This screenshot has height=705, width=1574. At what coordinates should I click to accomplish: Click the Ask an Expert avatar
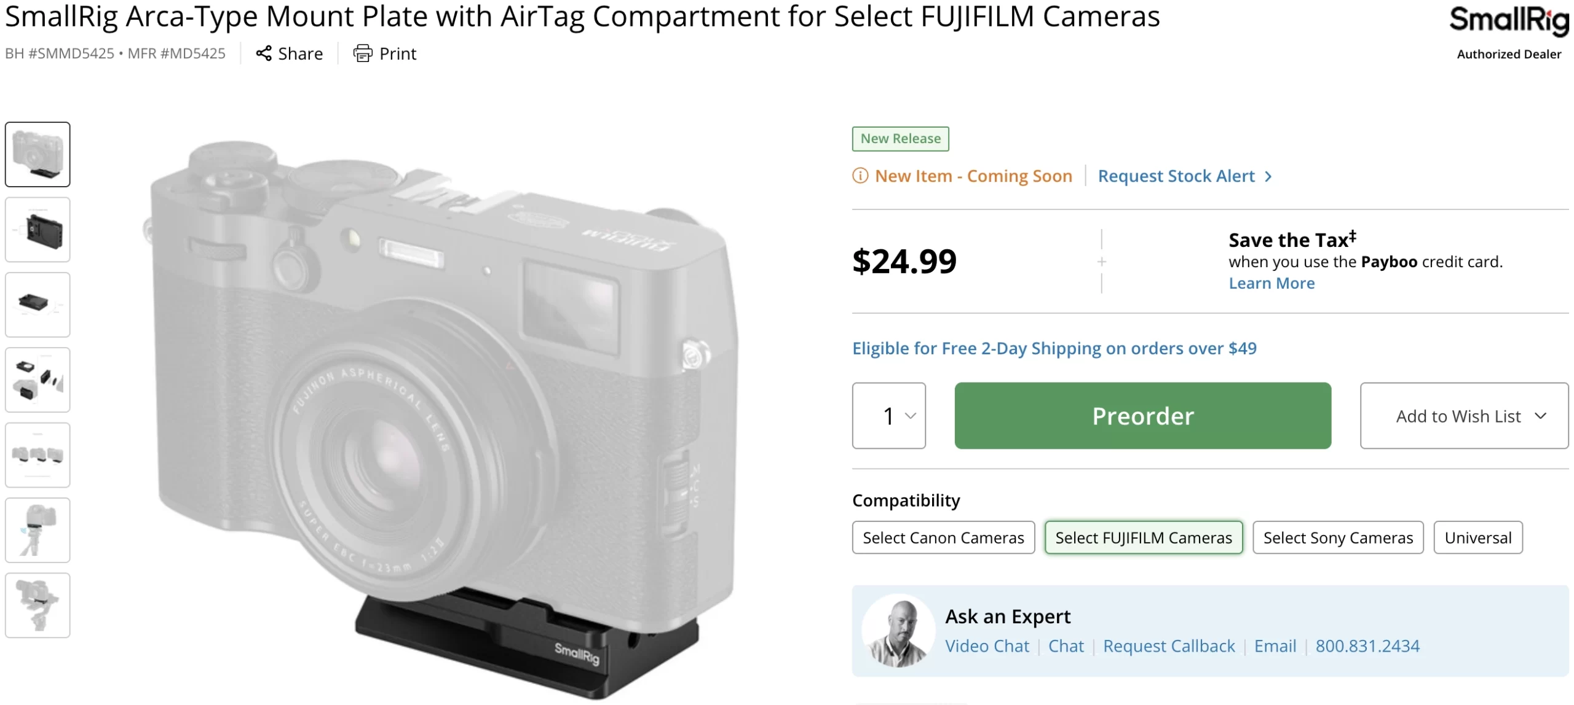(898, 631)
